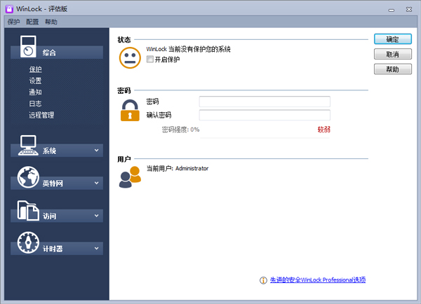
Task: Click the neutral face status icon
Action: point(130,58)
